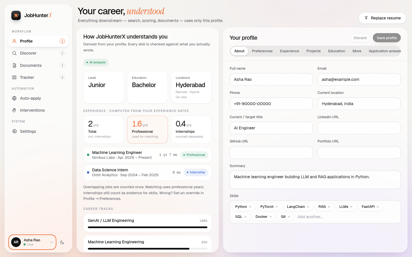Image resolution: width=412 pixels, height=257 pixels.
Task: Click upload arrow icon in Replace resume
Action: [x=366, y=18]
